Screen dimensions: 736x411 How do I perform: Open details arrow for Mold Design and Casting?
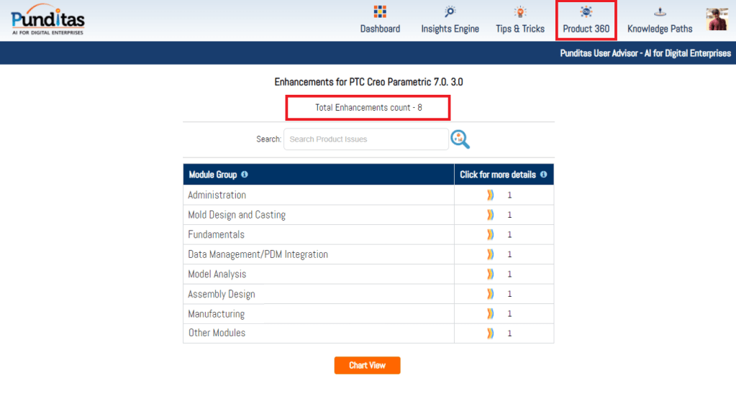(490, 215)
